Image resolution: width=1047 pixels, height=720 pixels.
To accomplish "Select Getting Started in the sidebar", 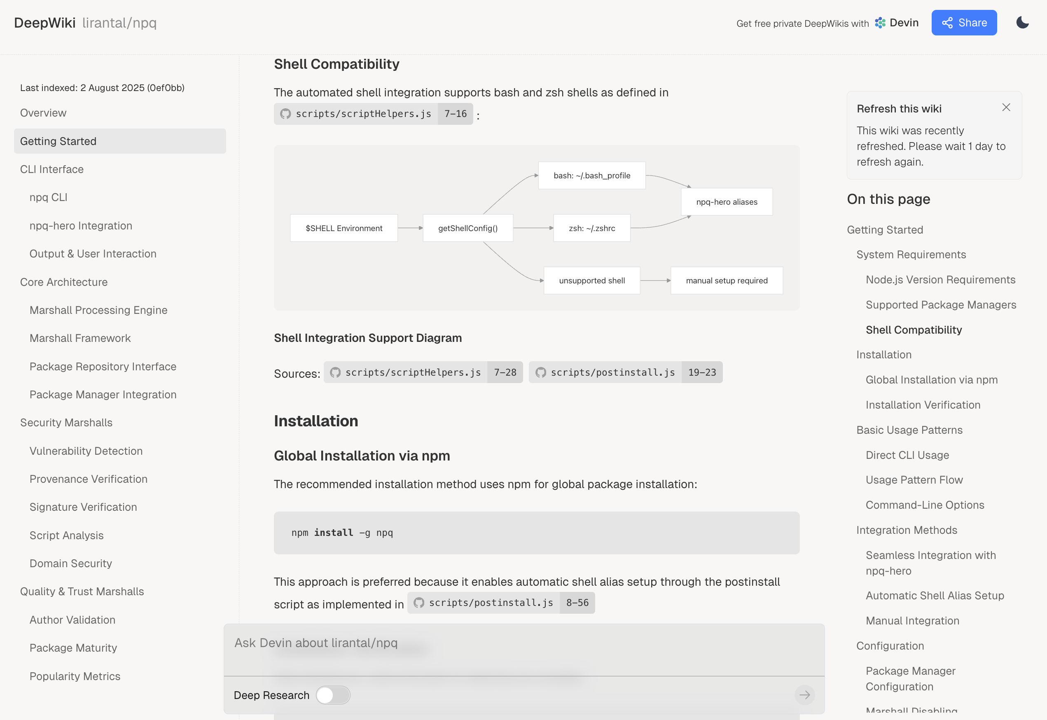I will pos(120,141).
